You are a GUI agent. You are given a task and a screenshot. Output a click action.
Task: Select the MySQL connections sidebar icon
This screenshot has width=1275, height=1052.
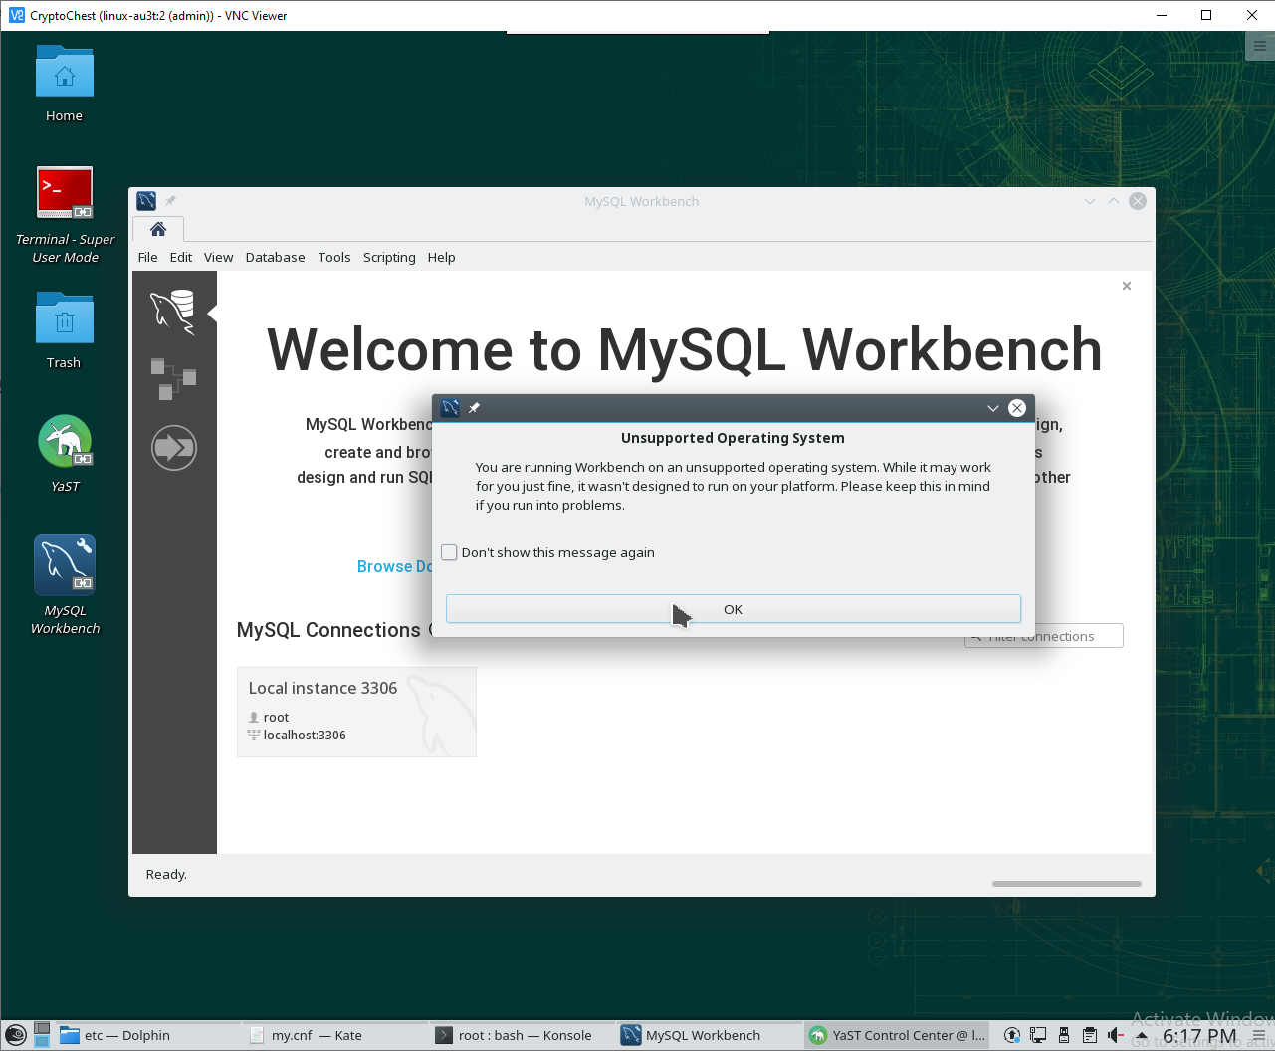pyautogui.click(x=173, y=313)
